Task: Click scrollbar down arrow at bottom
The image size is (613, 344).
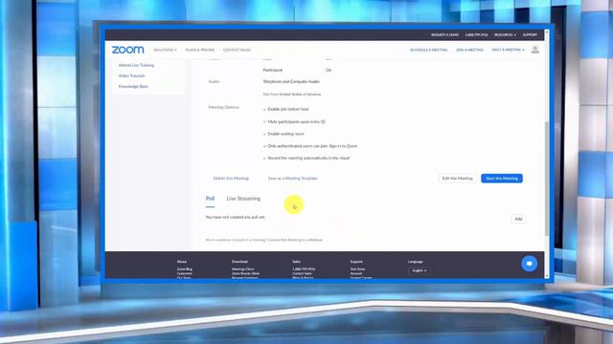Action: tap(547, 276)
